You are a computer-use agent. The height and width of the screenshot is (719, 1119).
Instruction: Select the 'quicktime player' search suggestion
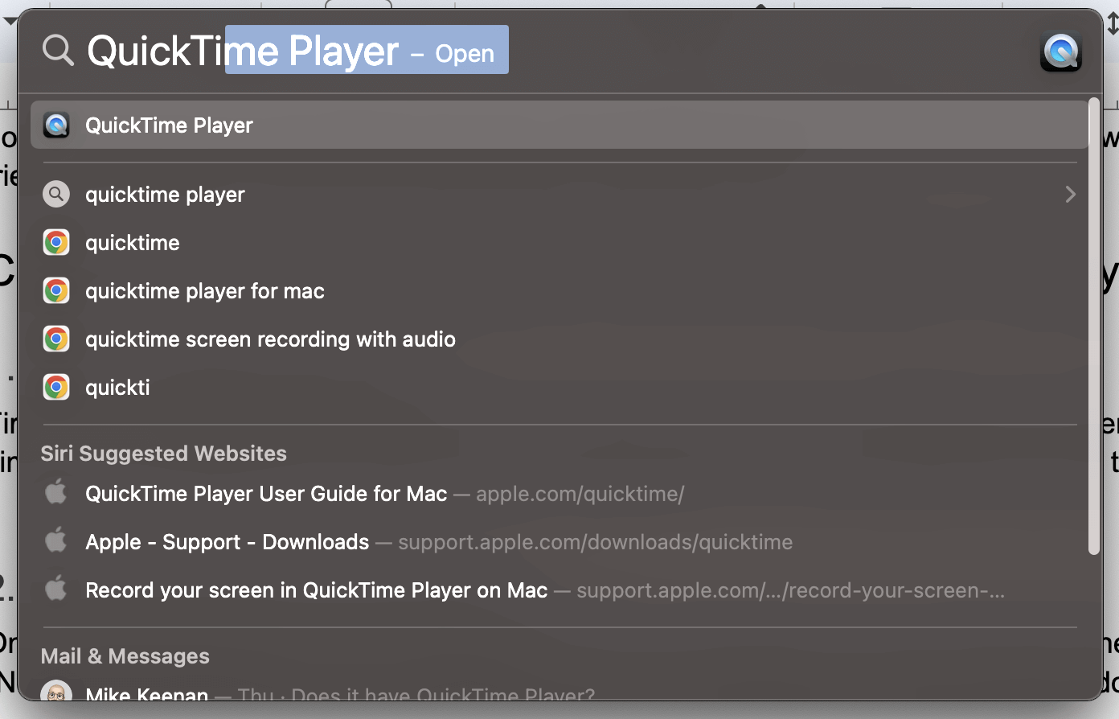click(x=559, y=195)
